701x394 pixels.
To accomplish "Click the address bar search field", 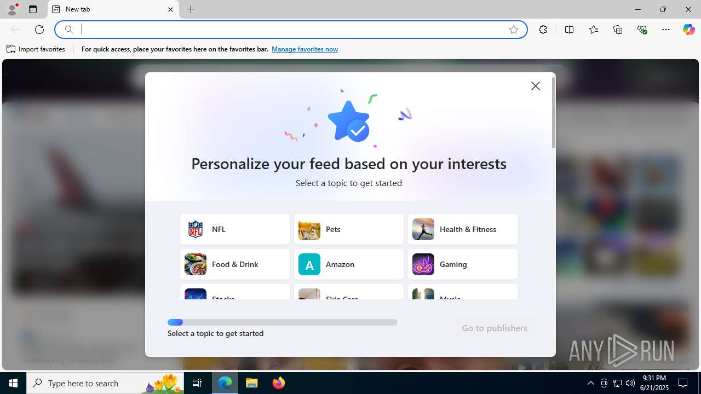I will point(290,30).
